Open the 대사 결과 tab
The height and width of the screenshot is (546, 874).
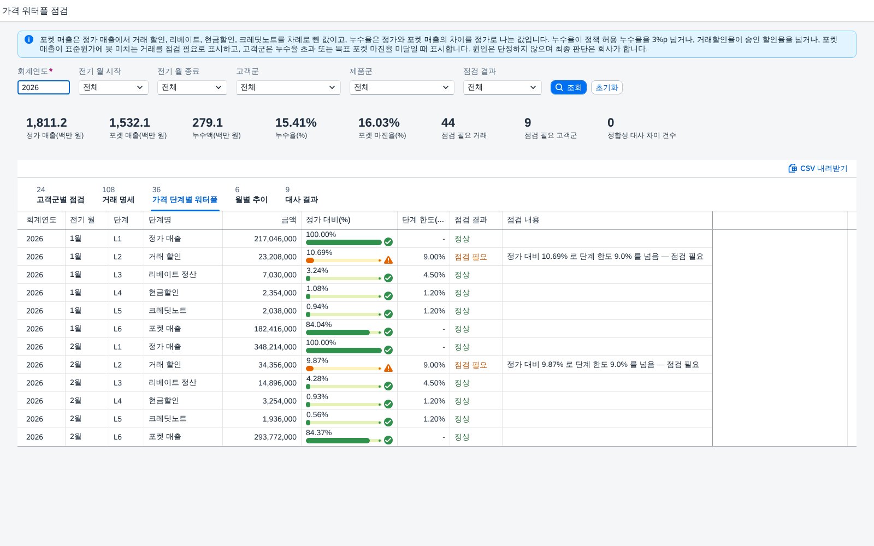click(302, 195)
